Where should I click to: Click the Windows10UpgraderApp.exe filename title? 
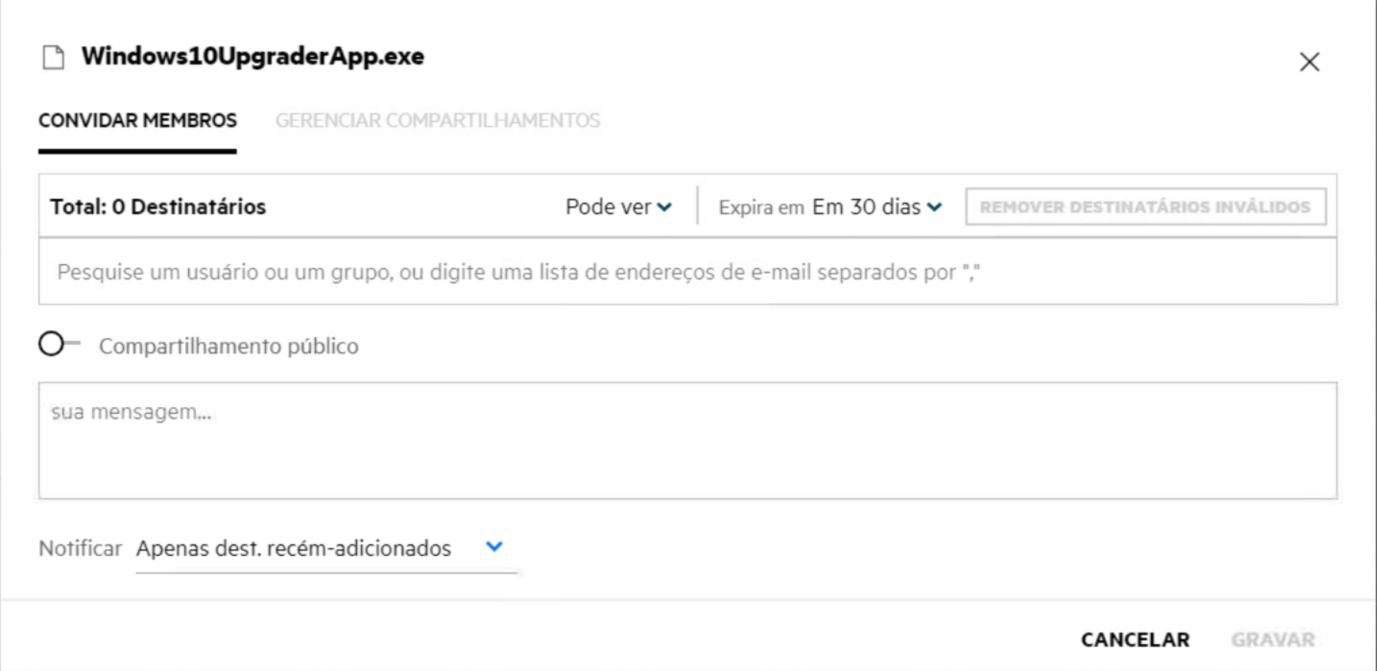[x=253, y=56]
